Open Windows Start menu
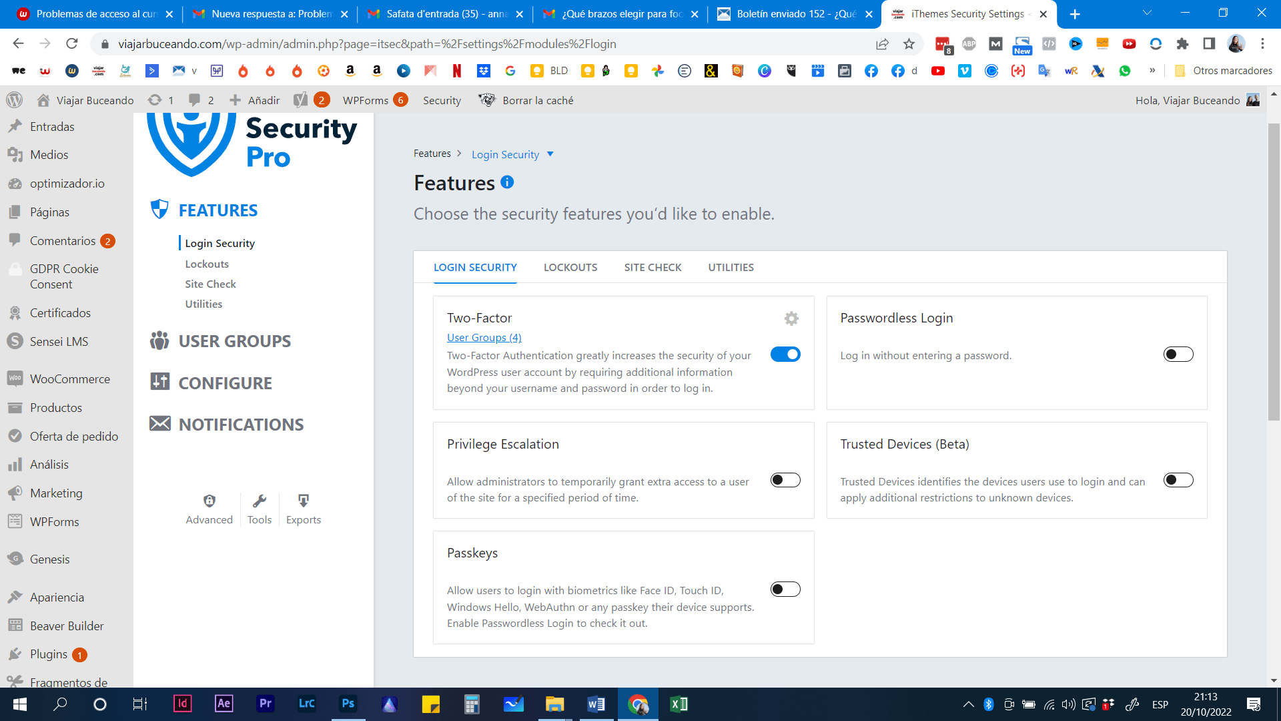1281x721 pixels. (x=19, y=704)
